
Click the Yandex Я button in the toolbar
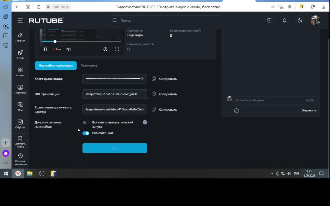click(28, 7)
